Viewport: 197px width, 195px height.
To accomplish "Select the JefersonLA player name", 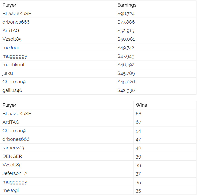I will [x=15, y=173].
